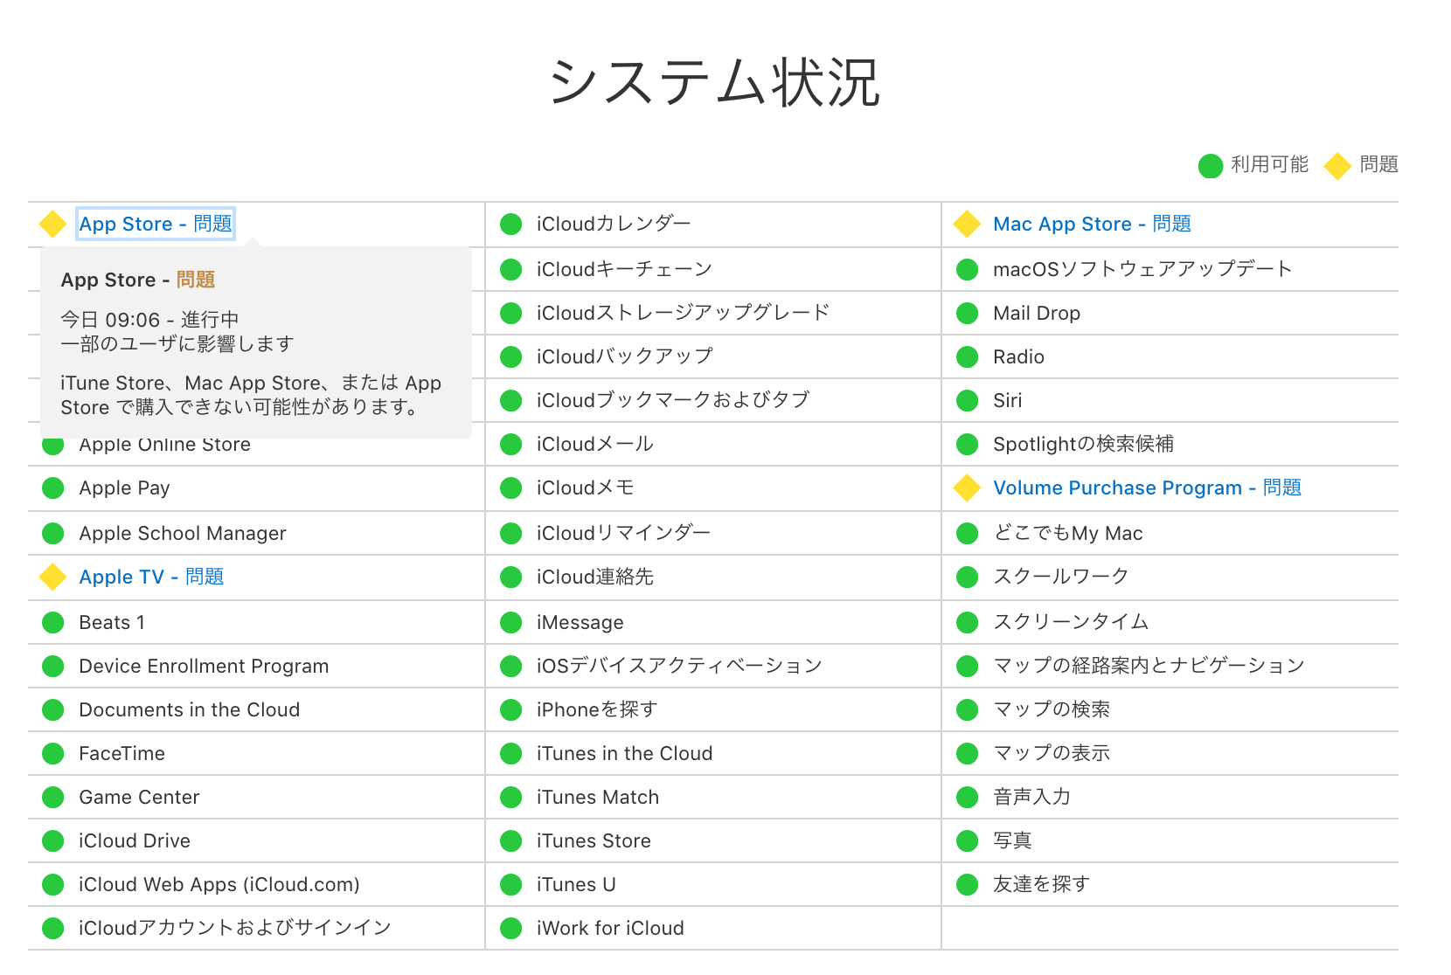Click green status dot beside Mail Drop

pyautogui.click(x=968, y=314)
